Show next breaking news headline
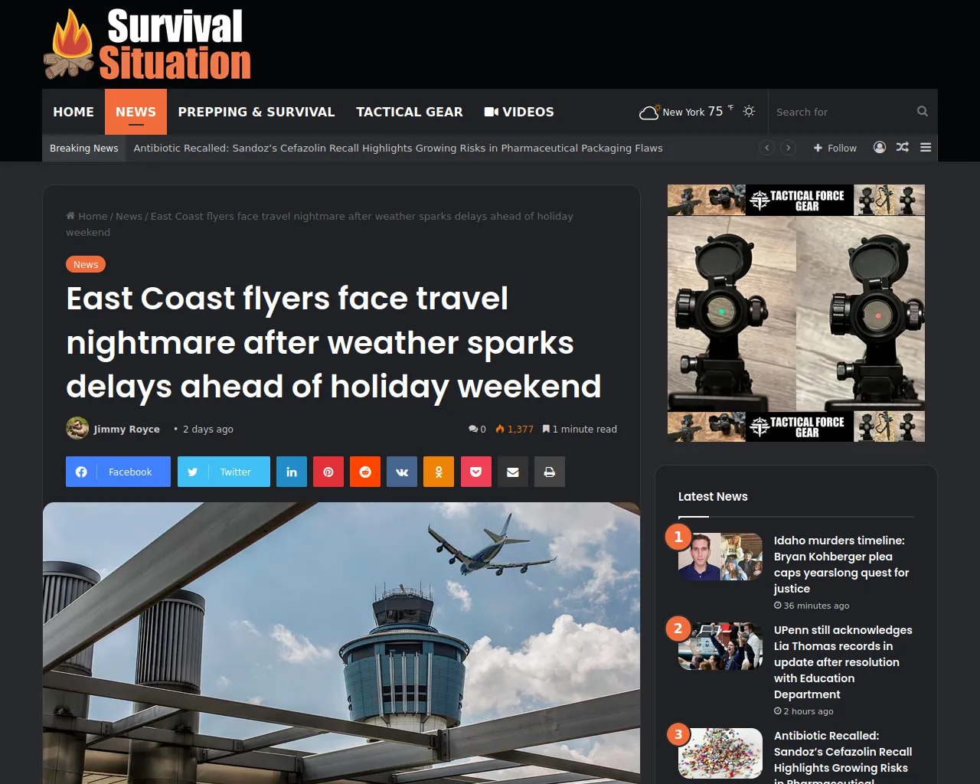This screenshot has width=980, height=784. (x=788, y=148)
